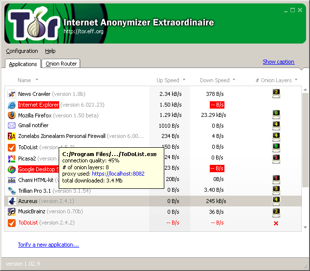Click the Show caption link
The height and width of the screenshot is (271, 310).
tap(278, 62)
